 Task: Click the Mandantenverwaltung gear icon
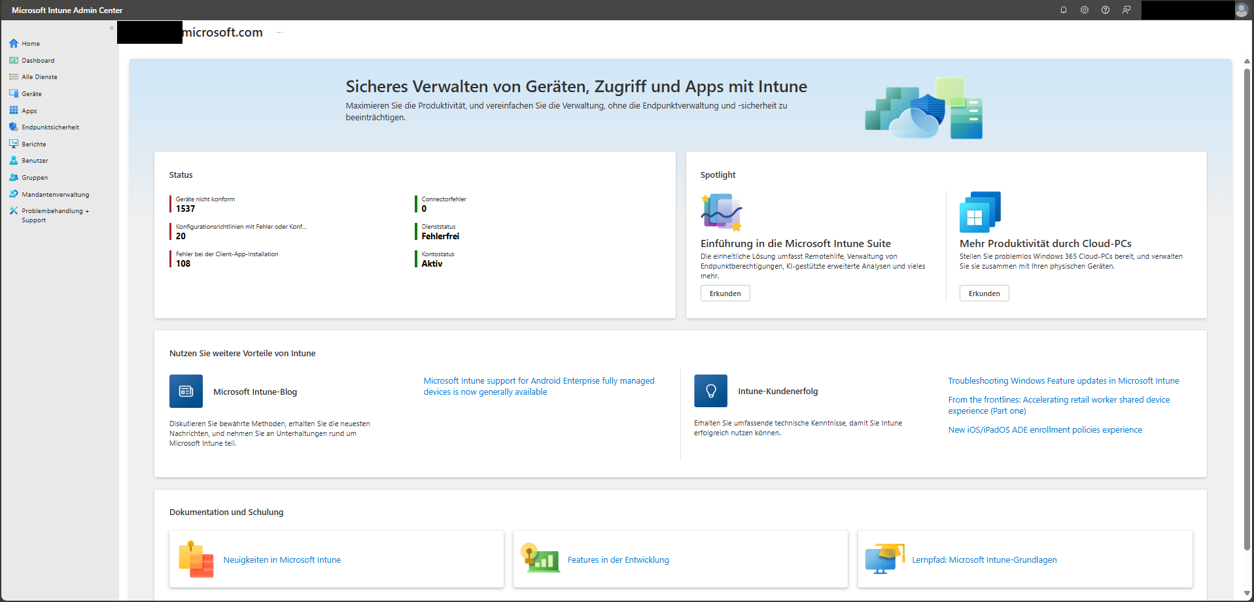coord(14,194)
